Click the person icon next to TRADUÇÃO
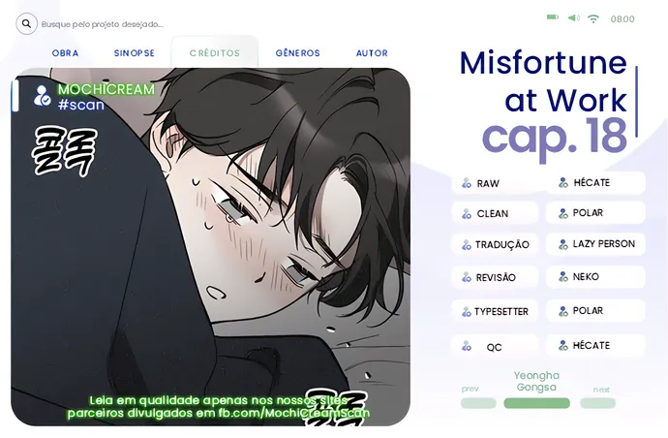This screenshot has height=438, width=668. (466, 245)
